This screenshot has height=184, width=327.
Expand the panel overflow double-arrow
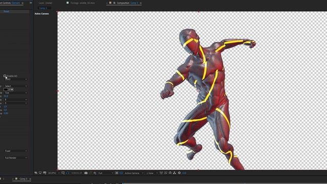(x=31, y=3)
